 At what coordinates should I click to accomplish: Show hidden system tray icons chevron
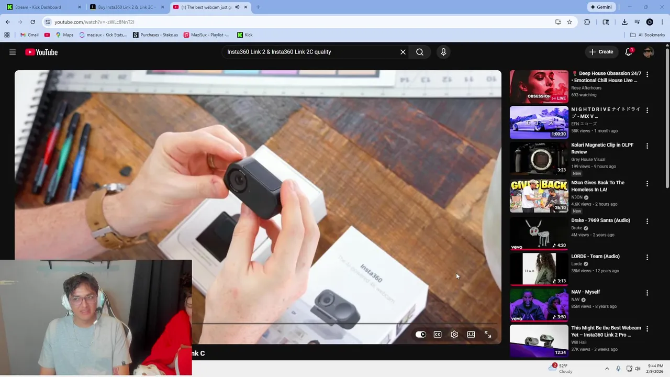click(x=607, y=369)
